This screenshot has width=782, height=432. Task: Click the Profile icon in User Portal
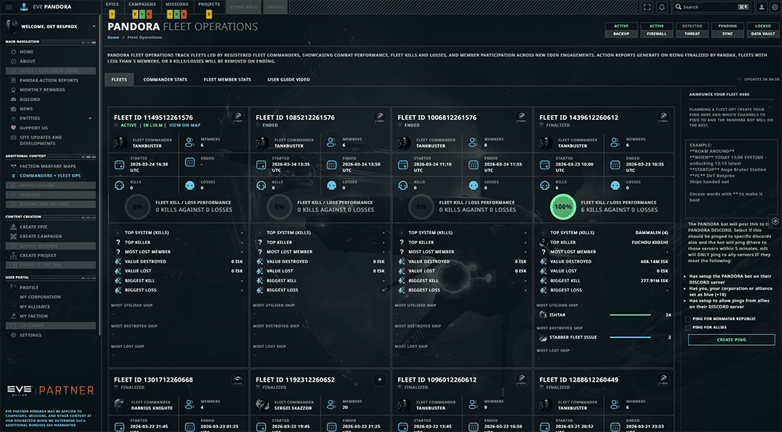14,288
